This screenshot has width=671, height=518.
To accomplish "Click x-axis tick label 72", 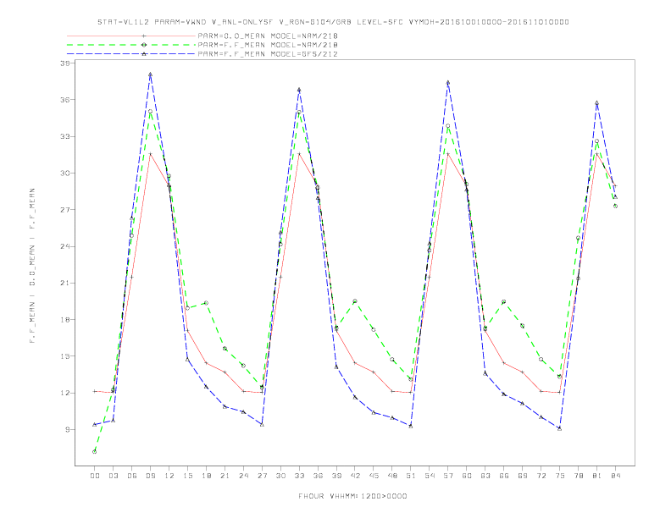I will 541,476.
